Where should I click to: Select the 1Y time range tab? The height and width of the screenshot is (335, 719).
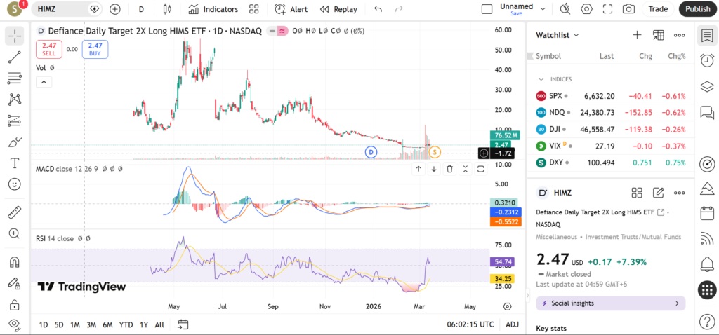(x=143, y=324)
